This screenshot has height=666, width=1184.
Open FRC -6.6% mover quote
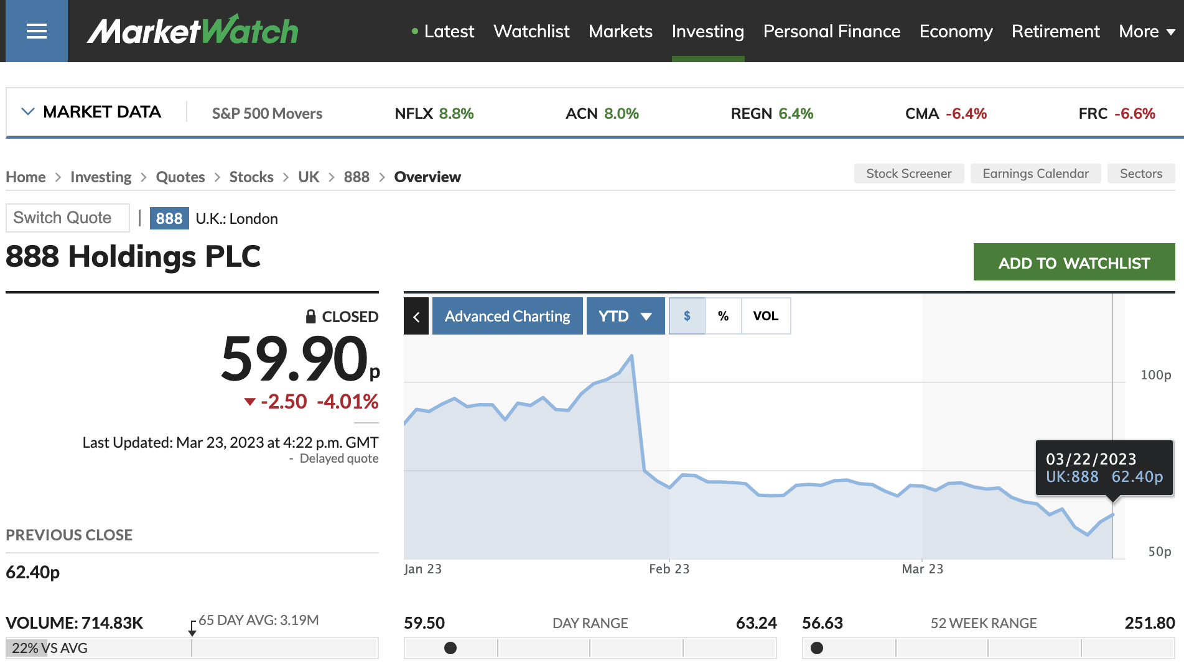tap(1117, 114)
